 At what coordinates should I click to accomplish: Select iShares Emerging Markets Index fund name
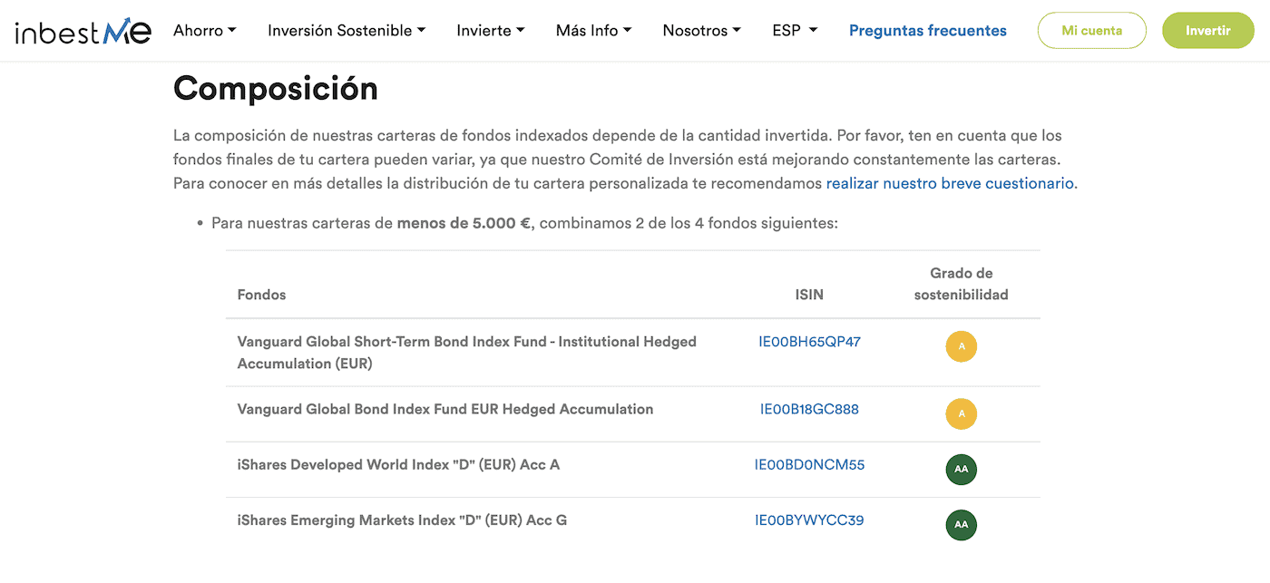pos(402,520)
